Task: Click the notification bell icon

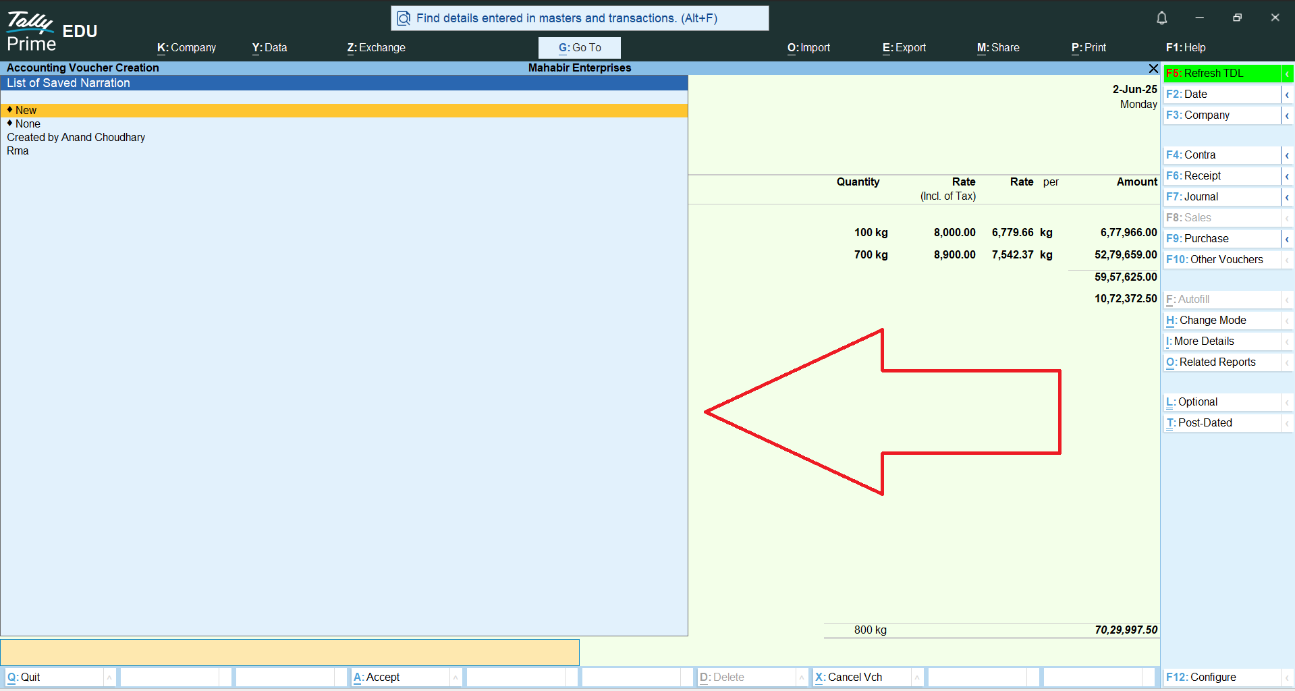Action: (x=1161, y=18)
